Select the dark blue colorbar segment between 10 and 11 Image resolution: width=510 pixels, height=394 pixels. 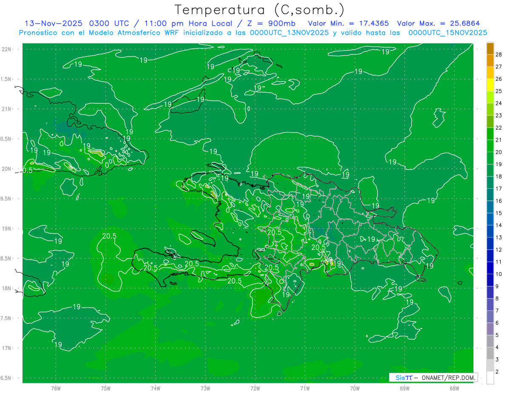pos(490,268)
